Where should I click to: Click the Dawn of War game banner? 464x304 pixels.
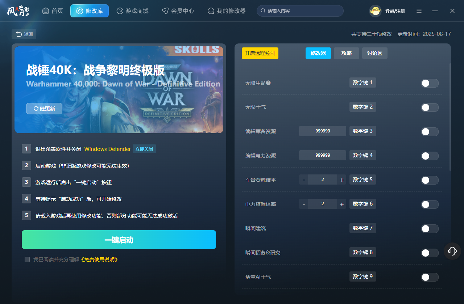point(119,90)
